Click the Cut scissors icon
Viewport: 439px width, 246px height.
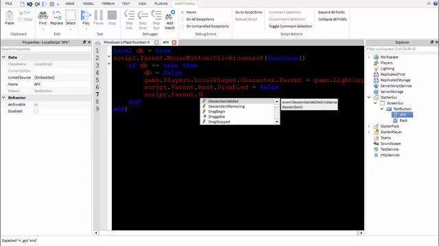point(21,12)
